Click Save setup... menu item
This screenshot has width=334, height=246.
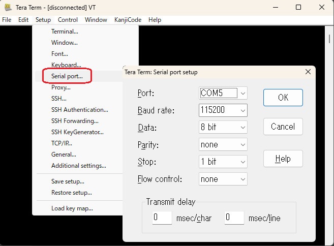(x=68, y=181)
